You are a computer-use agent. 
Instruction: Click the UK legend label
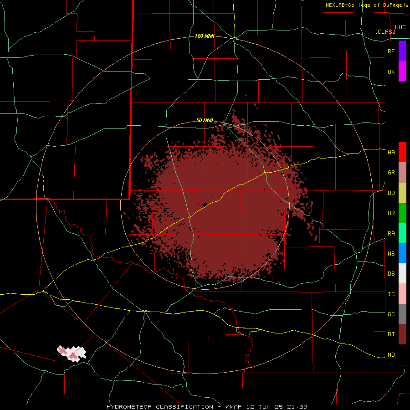[x=391, y=72]
